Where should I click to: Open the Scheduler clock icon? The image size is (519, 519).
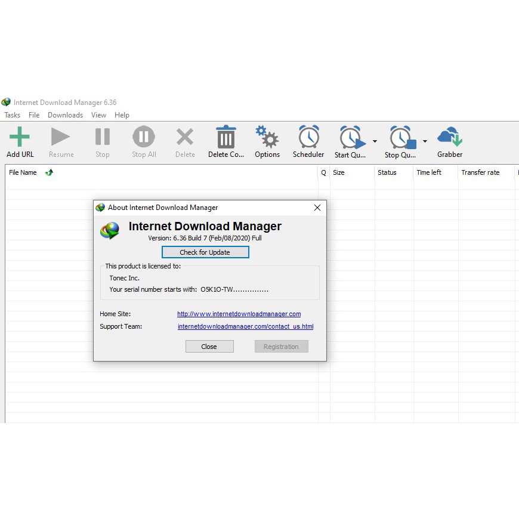(308, 137)
